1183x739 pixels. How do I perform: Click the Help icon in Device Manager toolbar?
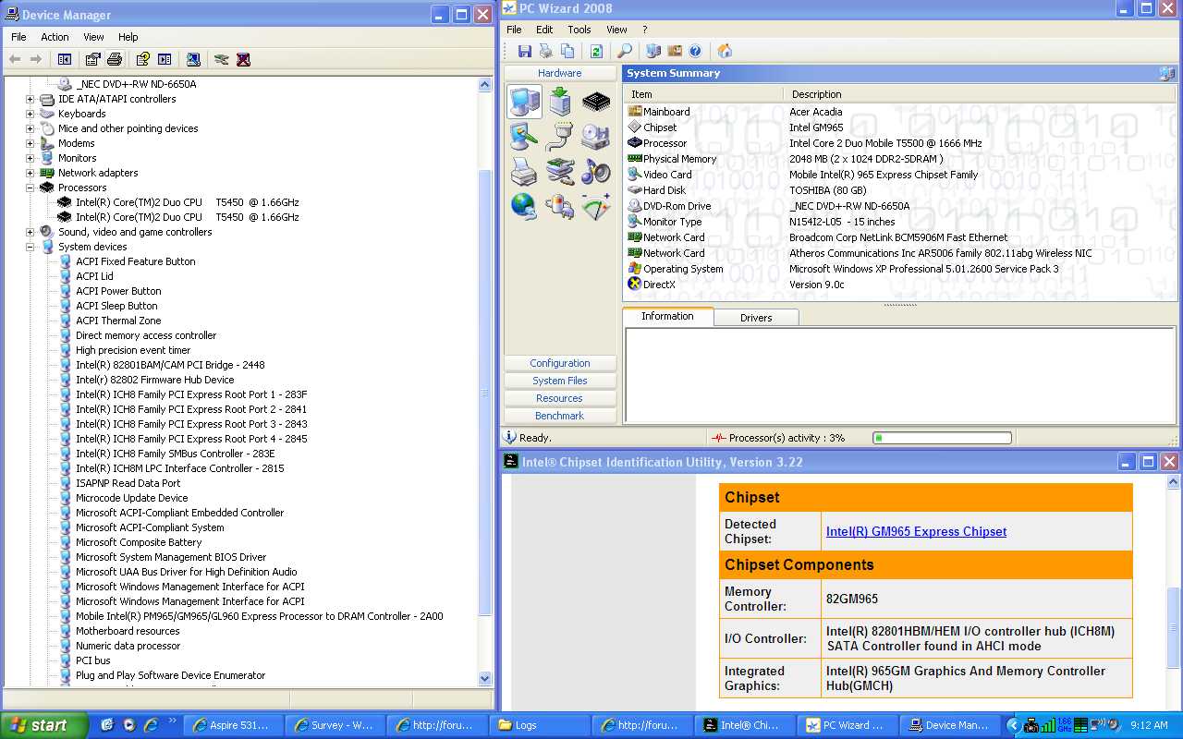click(x=142, y=59)
